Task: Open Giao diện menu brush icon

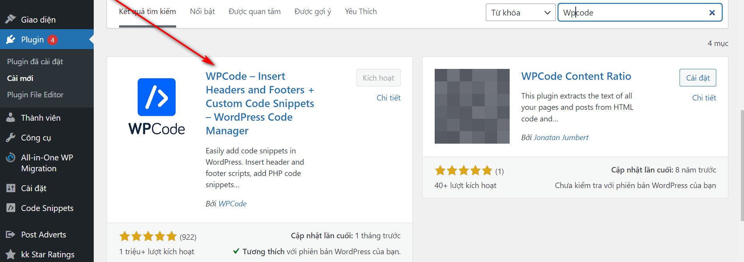Action: (x=11, y=19)
